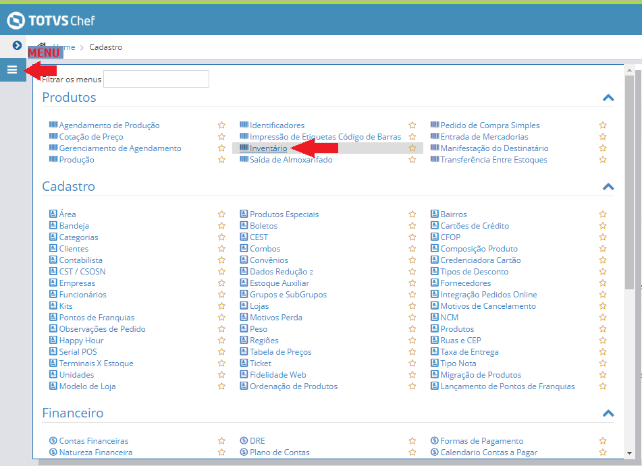Open Saída de Almoxarifado
This screenshot has width=642, height=466.
point(291,160)
